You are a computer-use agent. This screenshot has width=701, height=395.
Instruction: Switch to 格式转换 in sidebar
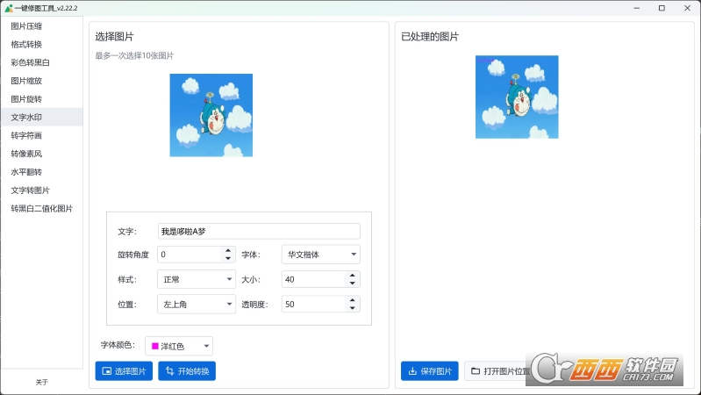(x=41, y=44)
